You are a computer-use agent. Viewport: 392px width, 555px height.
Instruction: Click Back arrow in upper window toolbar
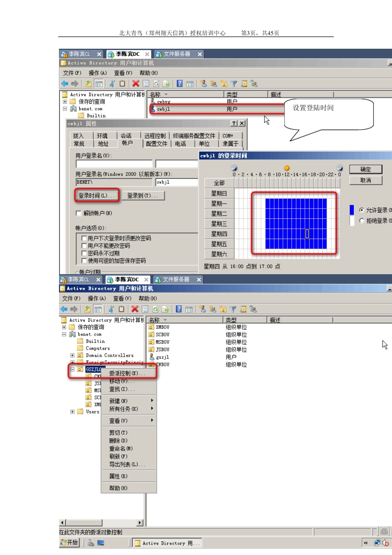tap(65, 84)
